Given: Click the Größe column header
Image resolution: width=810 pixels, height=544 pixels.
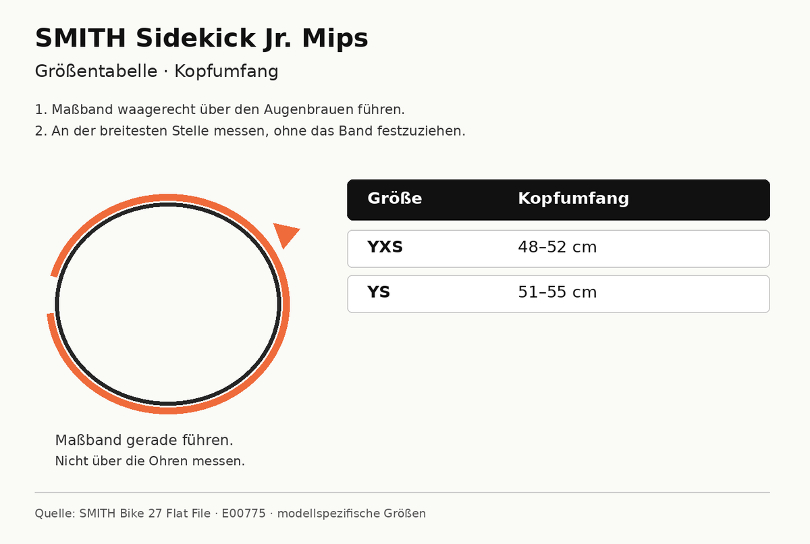Looking at the screenshot, I should pyautogui.click(x=395, y=198).
